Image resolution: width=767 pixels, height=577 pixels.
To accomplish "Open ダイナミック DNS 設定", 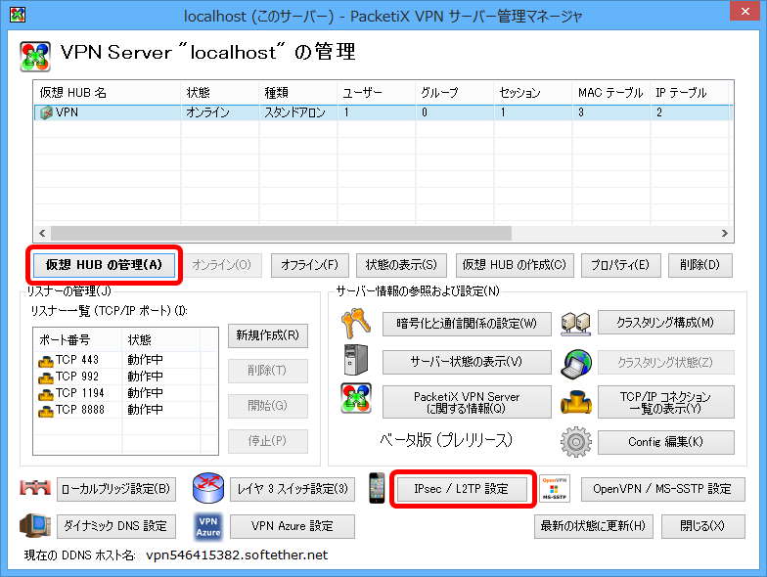I will 116,526.
